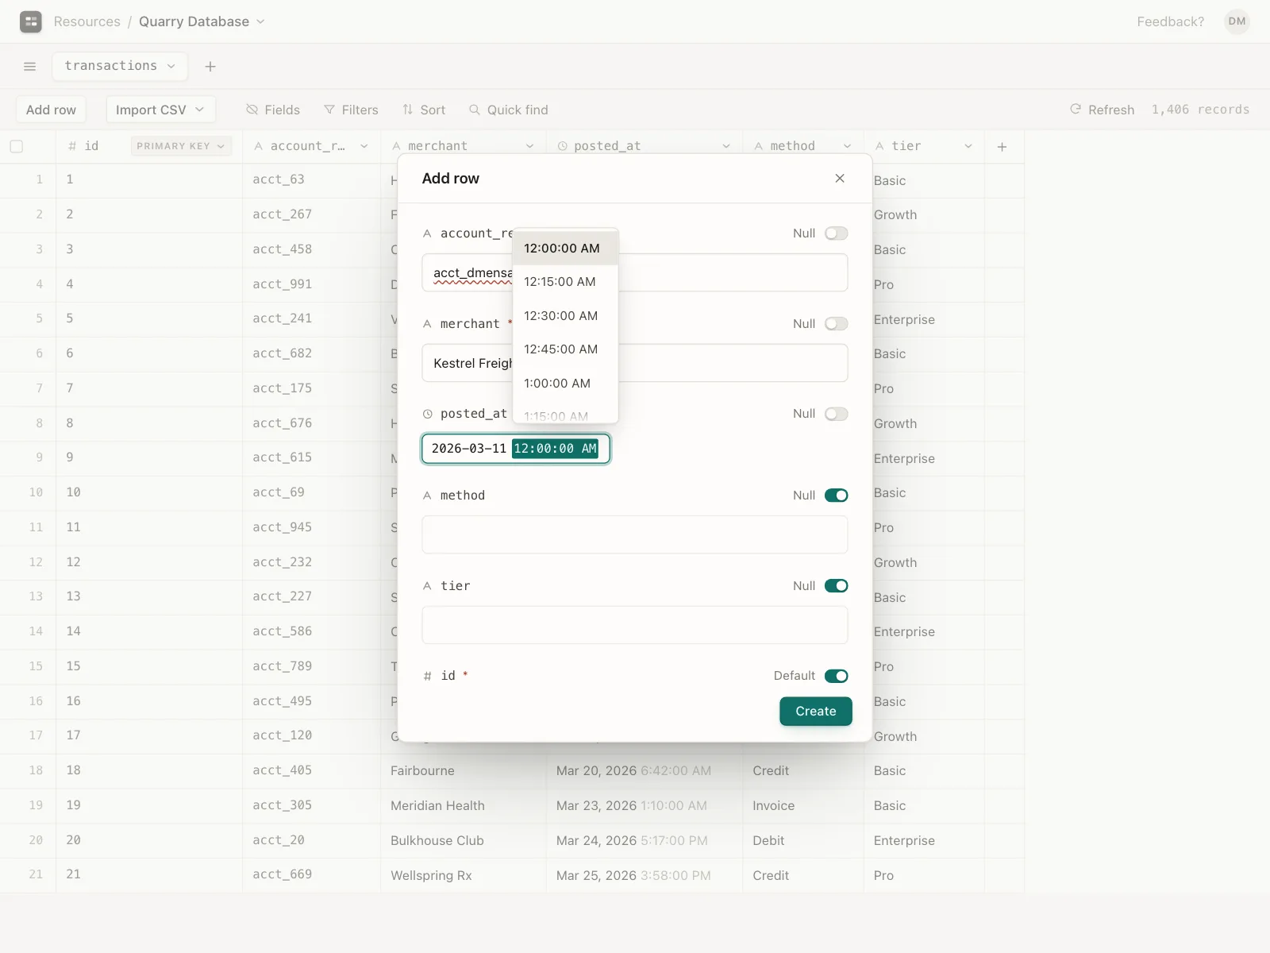Click the Sort arrows icon
The width and height of the screenshot is (1270, 953).
407,110
